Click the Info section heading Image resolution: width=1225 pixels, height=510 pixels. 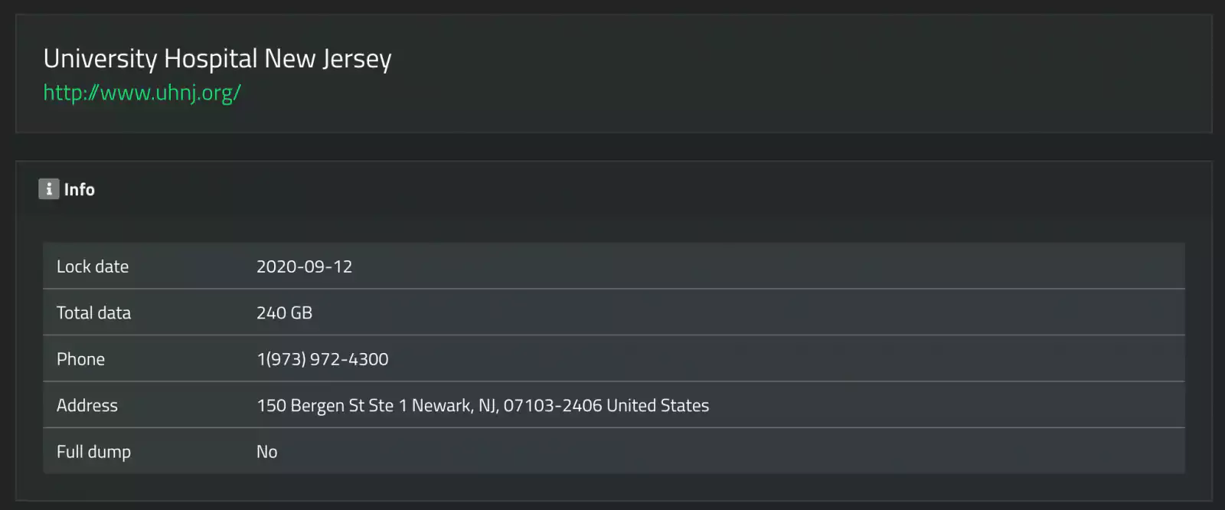point(79,189)
